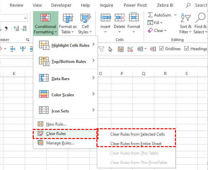The image size is (208, 170).
Task: Select column K header
Action: (x=14, y=73)
